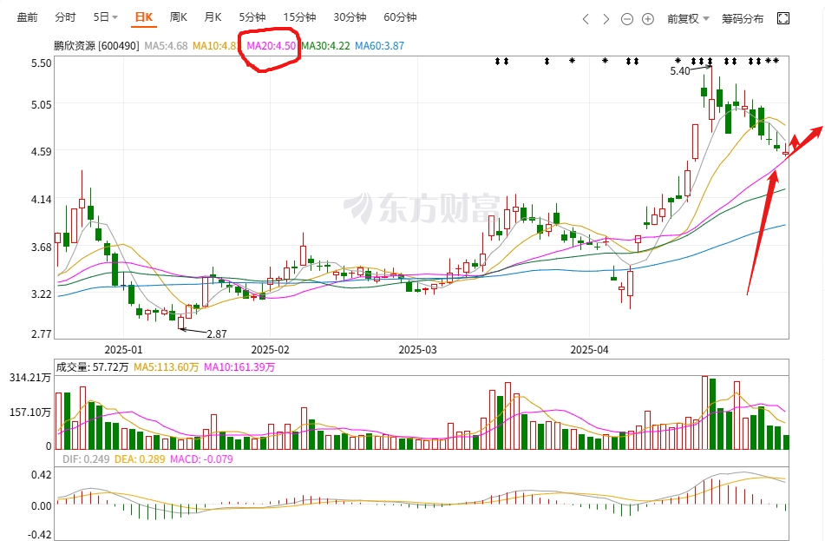Click the DEA: 0.289 value
The image size is (825, 541).
[140, 459]
